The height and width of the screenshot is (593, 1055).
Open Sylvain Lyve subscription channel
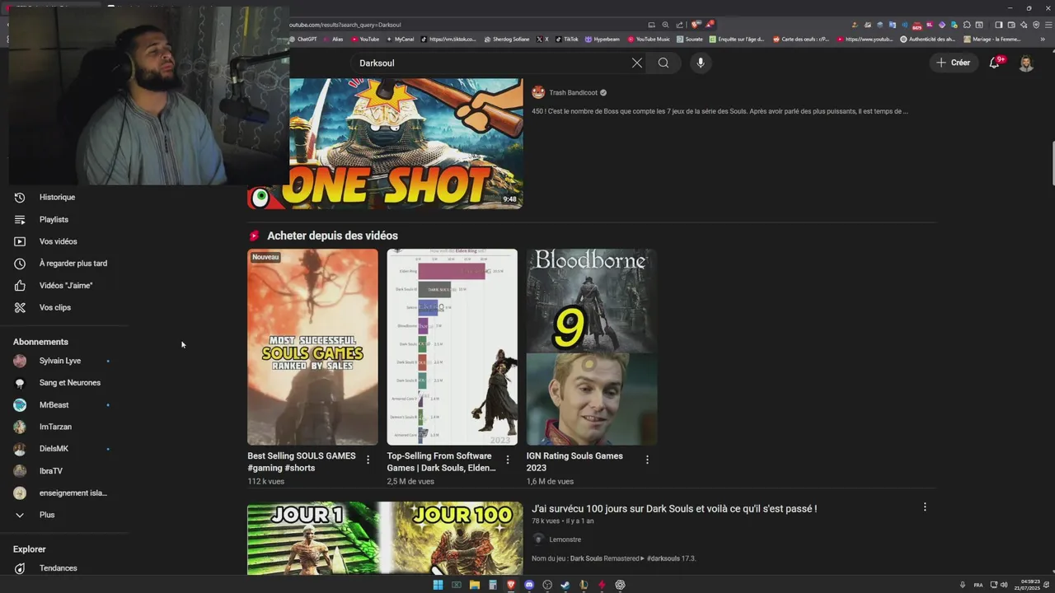click(60, 361)
